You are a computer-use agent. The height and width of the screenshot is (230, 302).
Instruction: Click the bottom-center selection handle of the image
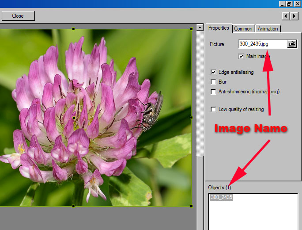(73, 206)
